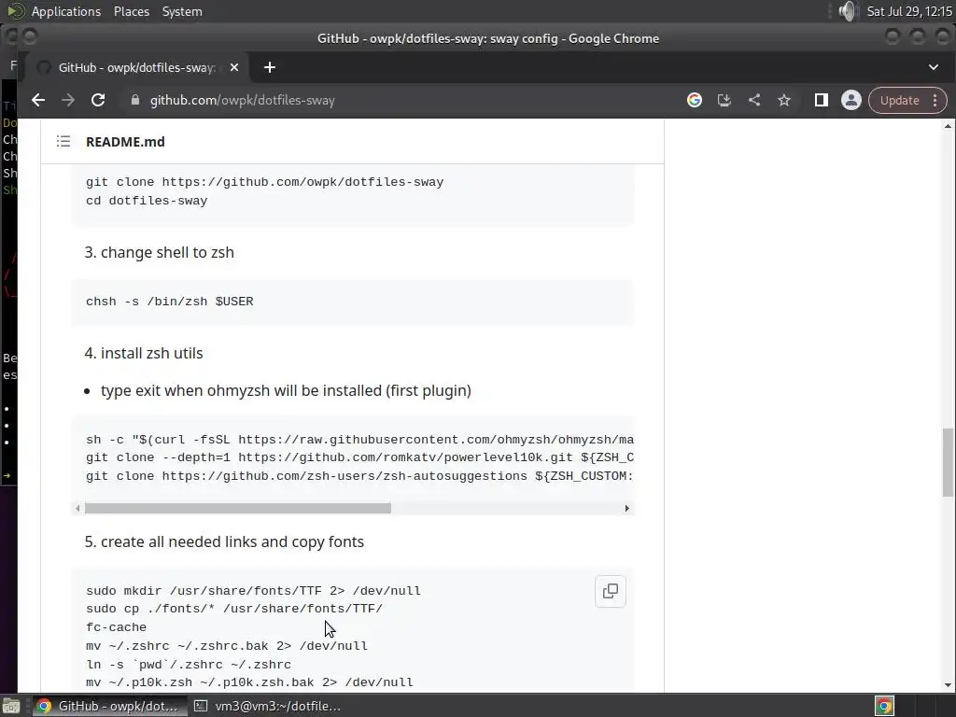This screenshot has width=956, height=717.
Task: Click the code block horizontal scrollbar
Action: [x=238, y=508]
